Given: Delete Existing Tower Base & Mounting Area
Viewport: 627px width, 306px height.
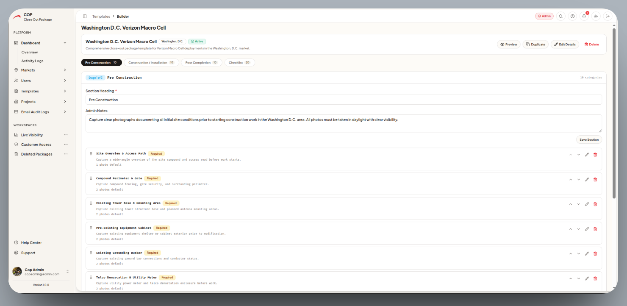Looking at the screenshot, I should click(x=595, y=204).
